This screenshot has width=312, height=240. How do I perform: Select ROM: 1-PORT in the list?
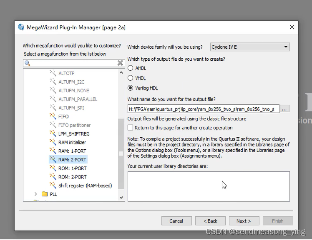[73, 168]
